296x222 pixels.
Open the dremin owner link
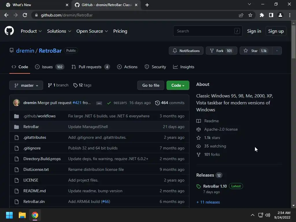coord(25,51)
